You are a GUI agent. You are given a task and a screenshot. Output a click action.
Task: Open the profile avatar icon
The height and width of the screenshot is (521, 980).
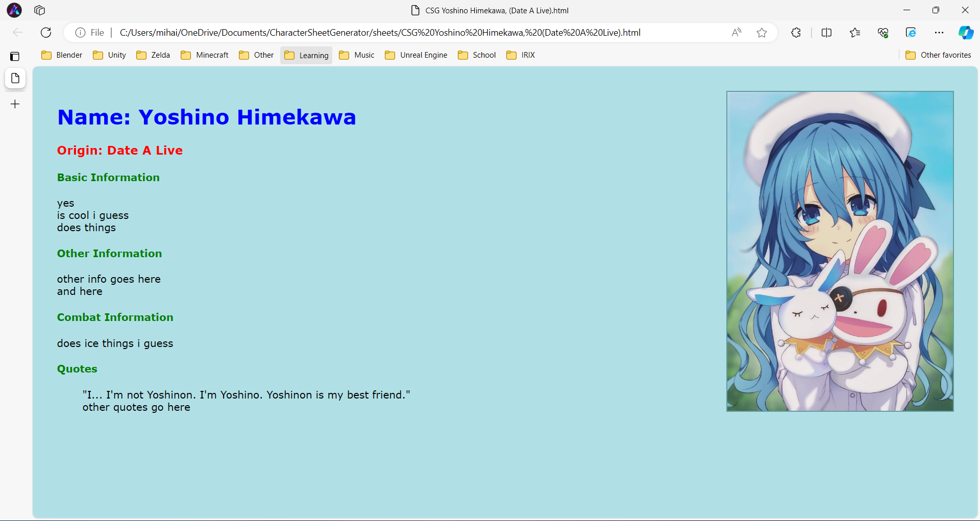click(14, 10)
